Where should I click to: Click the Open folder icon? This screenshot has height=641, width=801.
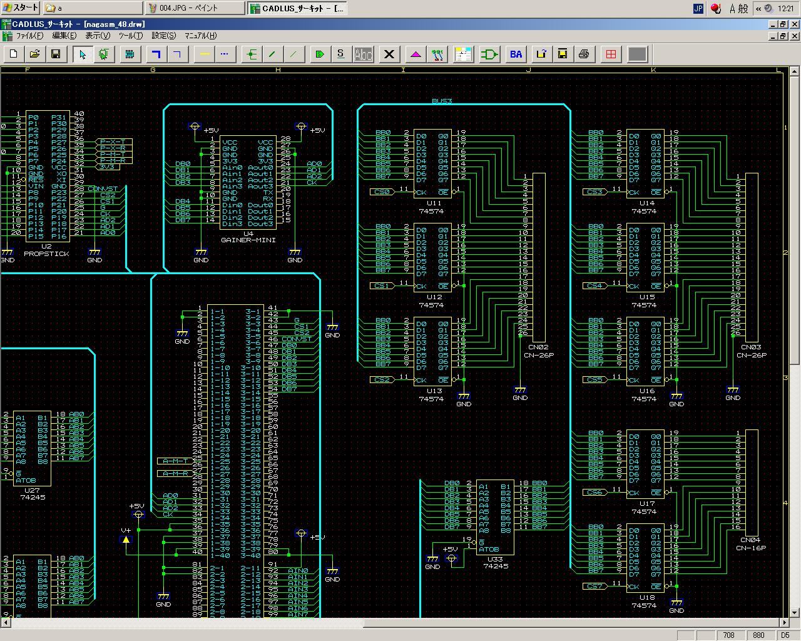[x=35, y=54]
